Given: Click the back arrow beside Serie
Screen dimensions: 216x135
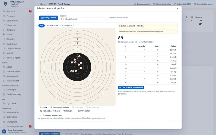Looking at the screenshot, I should click(x=37, y=4).
